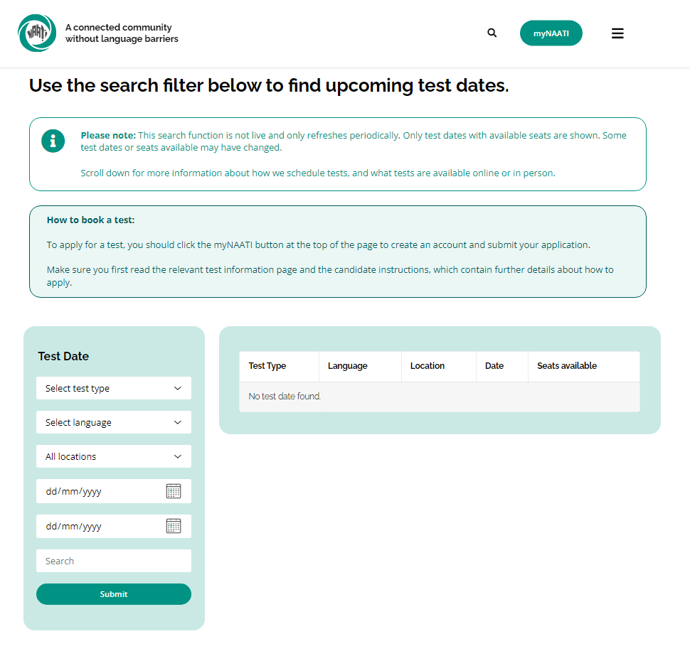This screenshot has height=651, width=690.
Task: Open the hamburger menu icon
Action: (x=617, y=33)
